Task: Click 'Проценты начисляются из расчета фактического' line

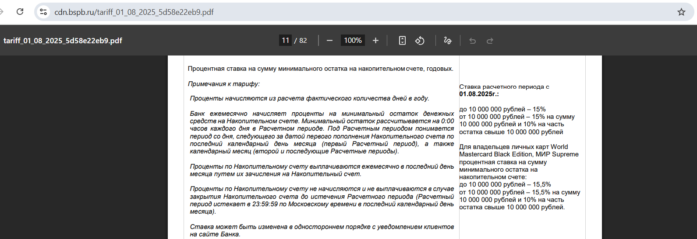Action: tap(310, 98)
